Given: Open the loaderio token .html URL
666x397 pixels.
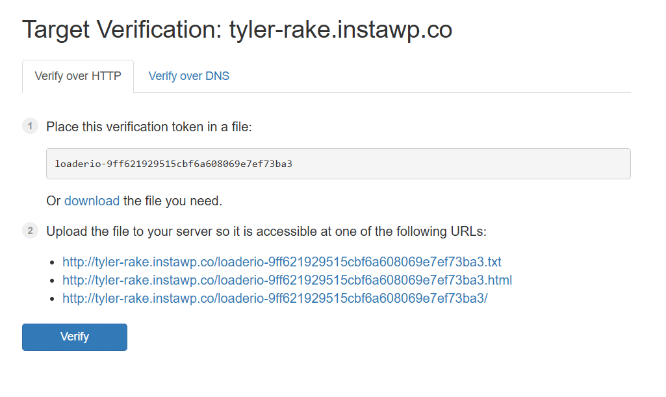Looking at the screenshot, I should point(287,280).
